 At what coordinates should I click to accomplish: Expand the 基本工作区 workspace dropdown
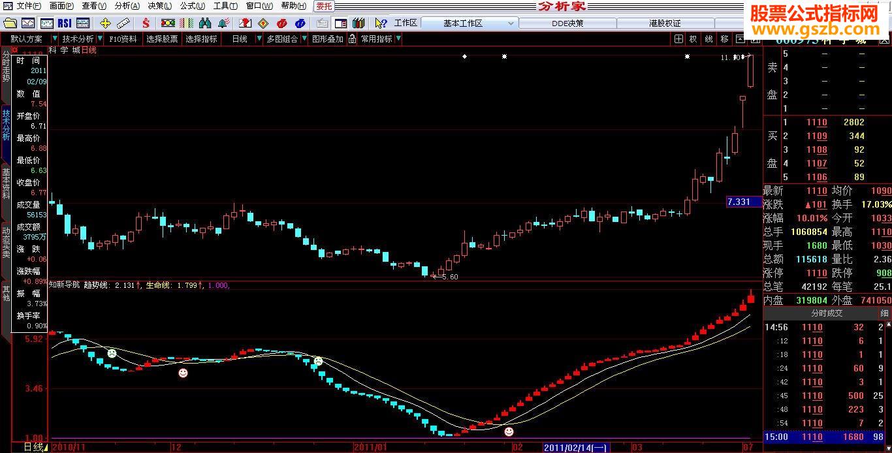click(511, 23)
